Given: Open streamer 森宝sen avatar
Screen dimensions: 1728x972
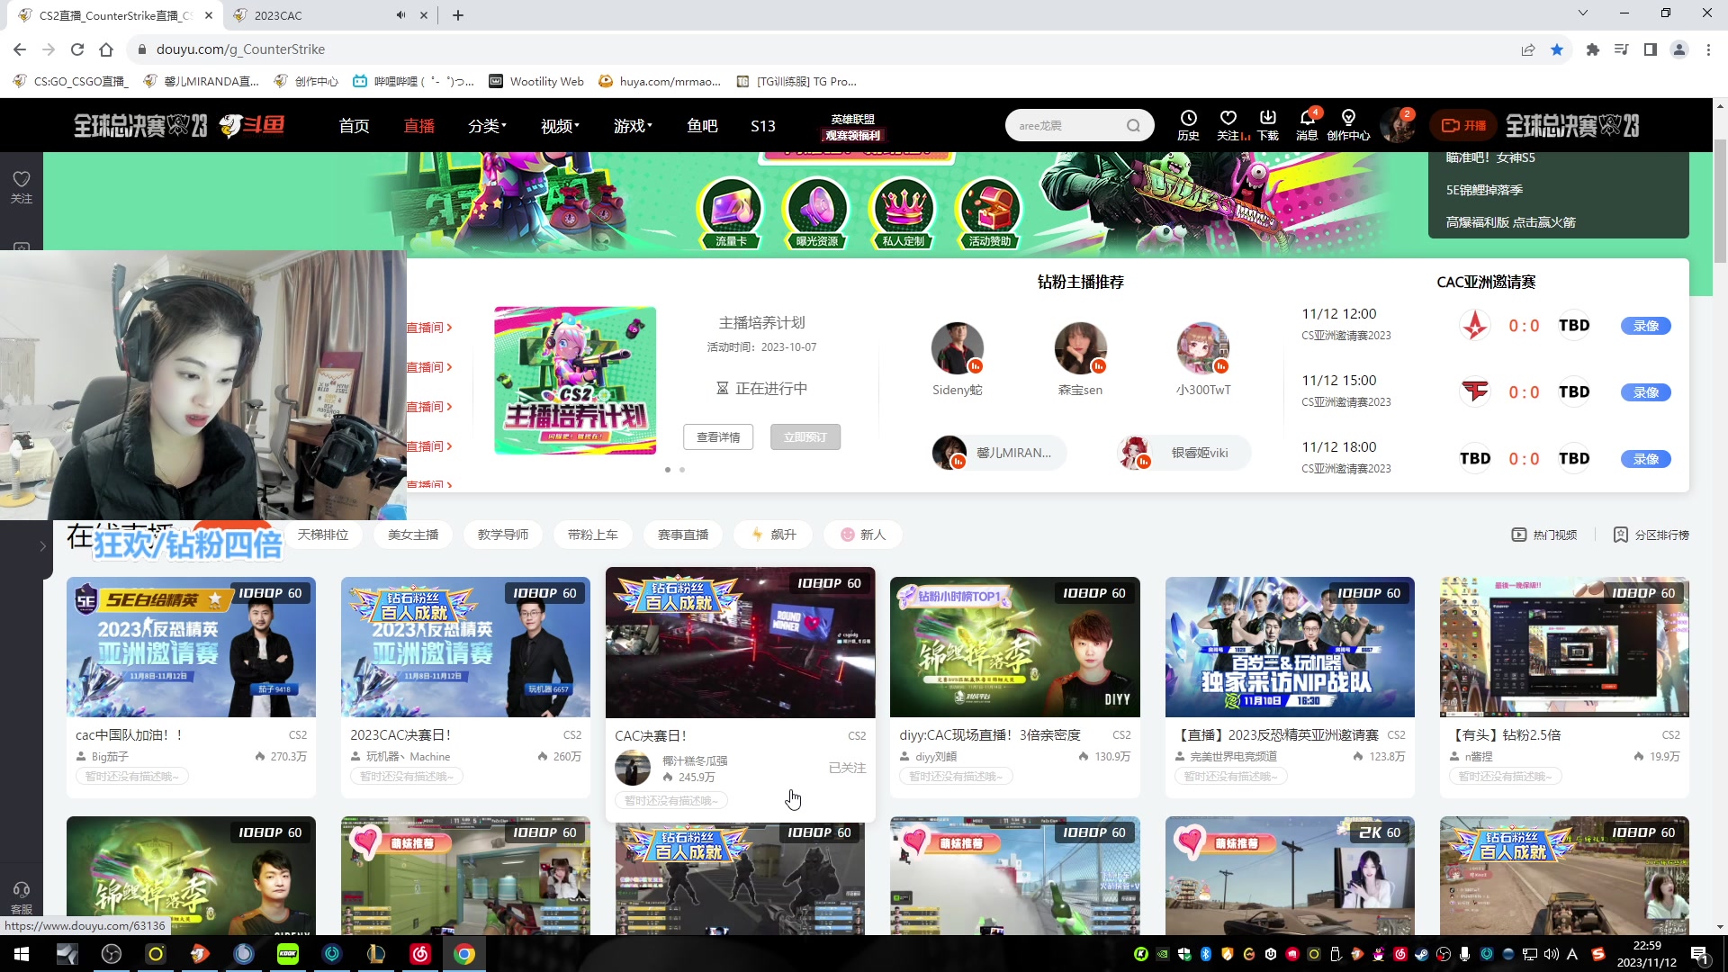Looking at the screenshot, I should [x=1080, y=348].
